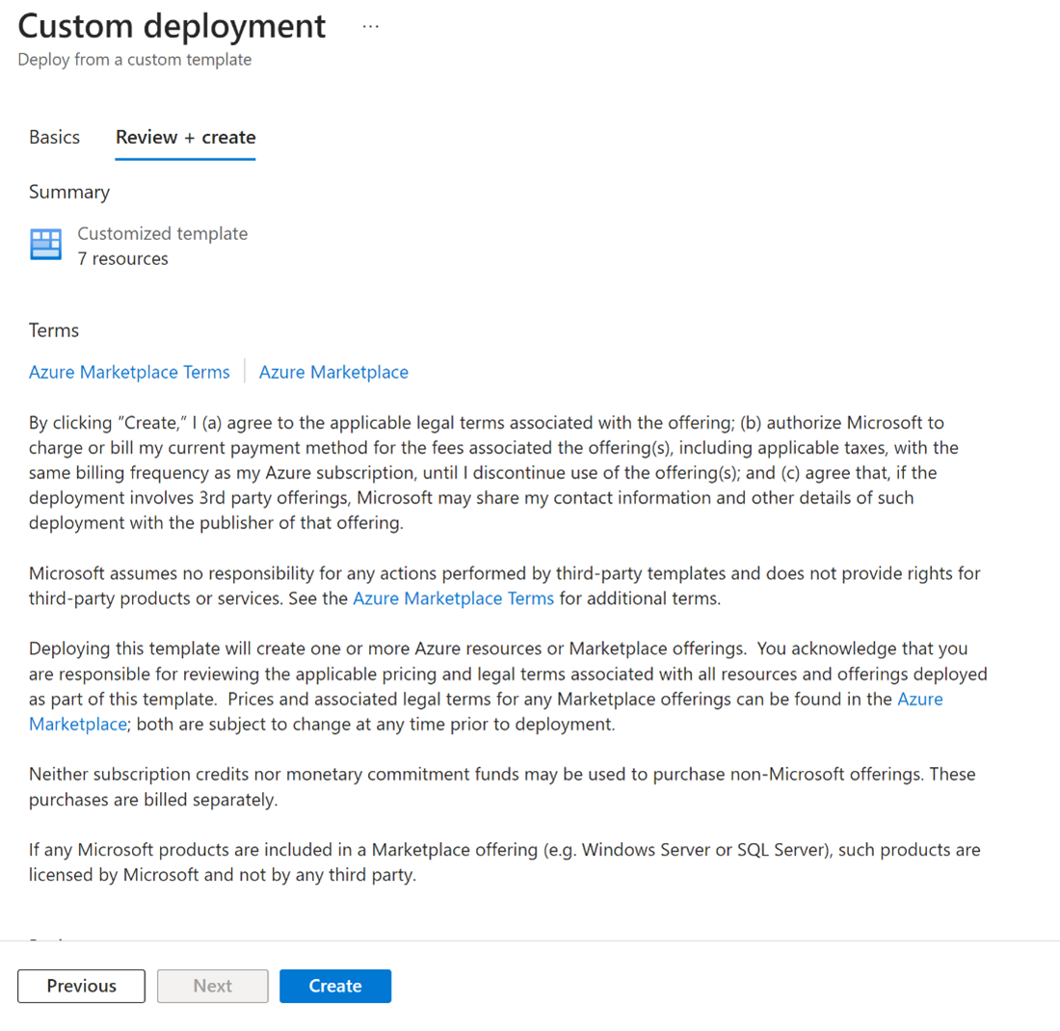Click the Create button
The image size is (1060, 1031).
click(x=335, y=986)
